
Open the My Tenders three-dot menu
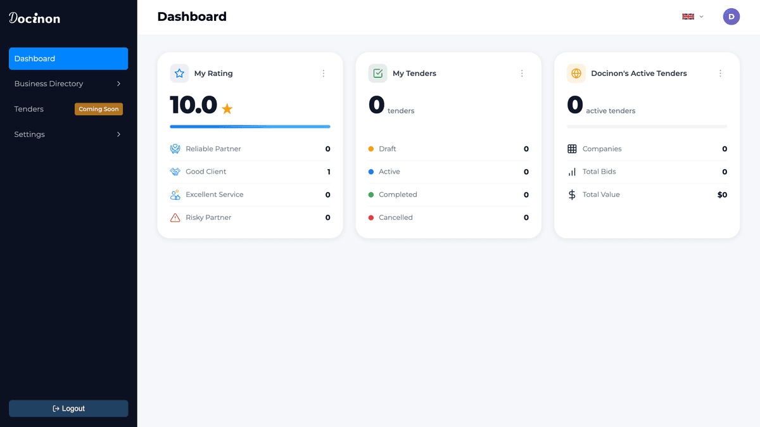(x=522, y=73)
